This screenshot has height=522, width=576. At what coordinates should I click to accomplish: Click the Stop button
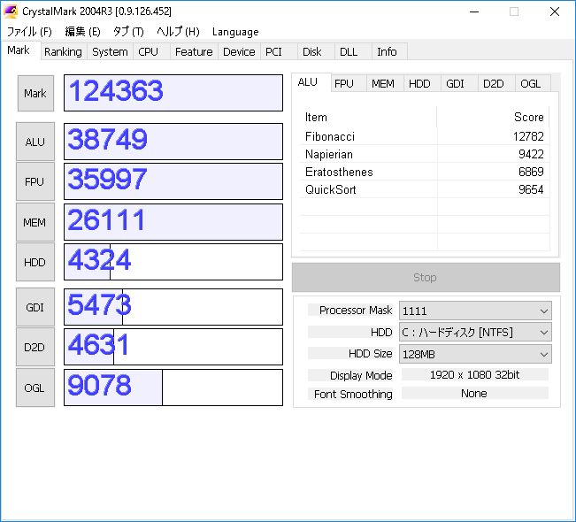[x=426, y=277]
